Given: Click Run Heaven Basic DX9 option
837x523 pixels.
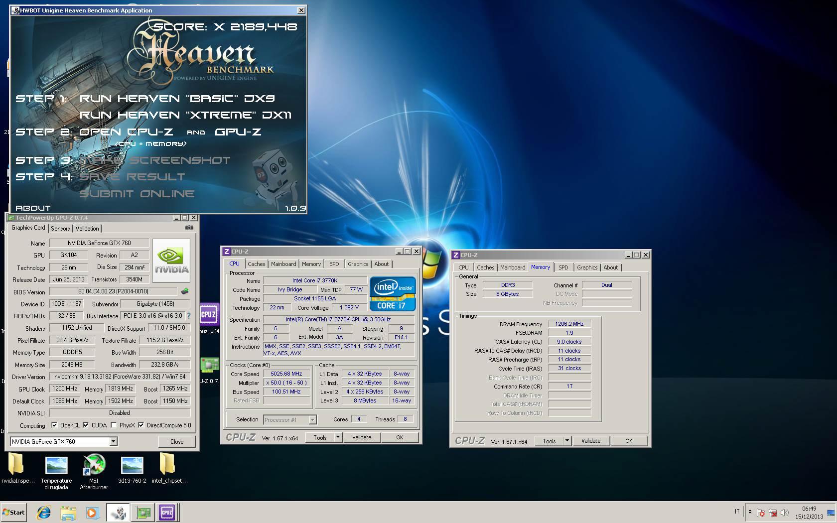Looking at the screenshot, I should (x=177, y=99).
